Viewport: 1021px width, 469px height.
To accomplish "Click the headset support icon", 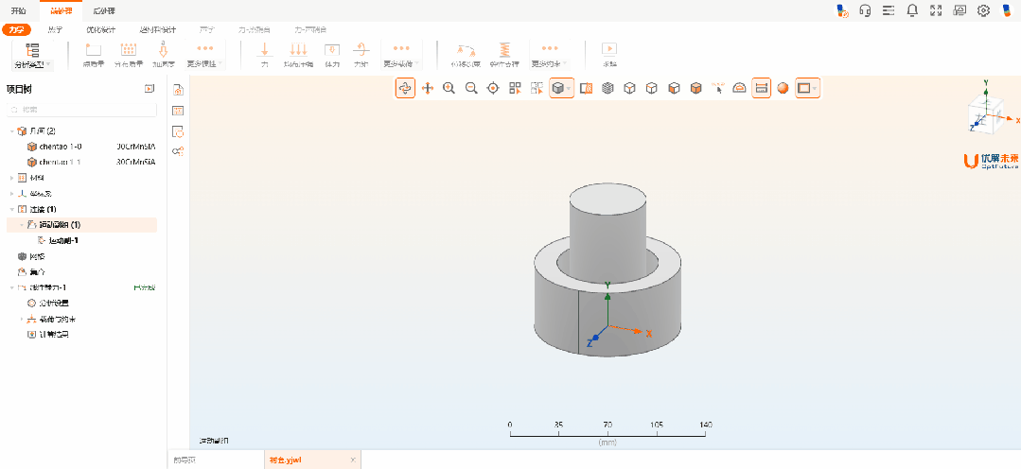I will [865, 10].
